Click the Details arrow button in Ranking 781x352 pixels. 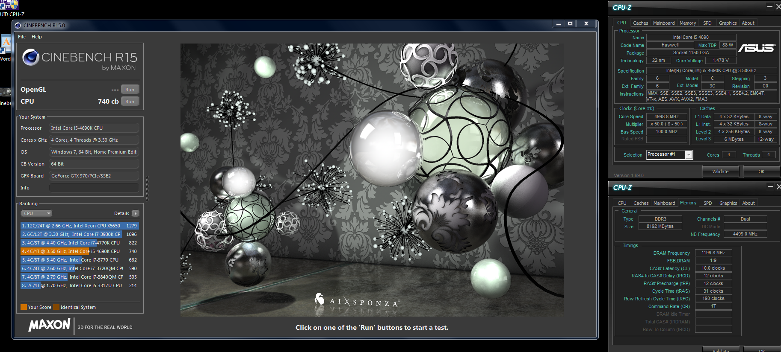coord(135,213)
